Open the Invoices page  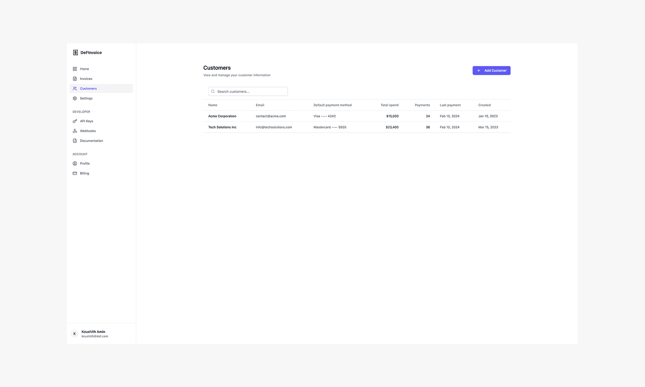85,79
